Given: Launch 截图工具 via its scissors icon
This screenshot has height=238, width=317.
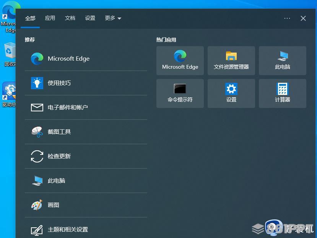Looking at the screenshot, I should pyautogui.click(x=37, y=132).
